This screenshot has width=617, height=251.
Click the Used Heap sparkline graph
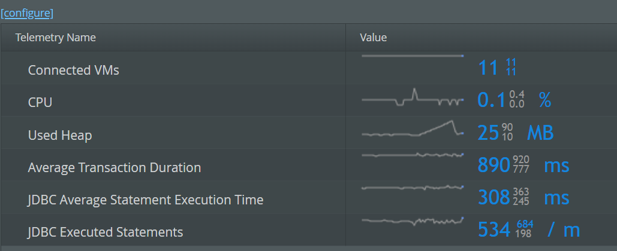pos(413,128)
